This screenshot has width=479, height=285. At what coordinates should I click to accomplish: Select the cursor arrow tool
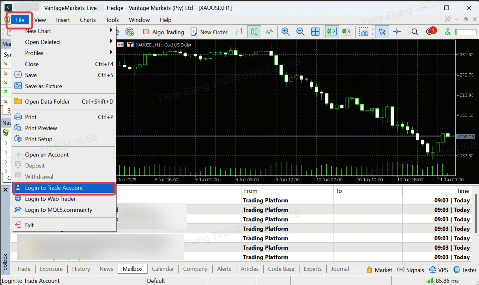click(x=382, y=32)
